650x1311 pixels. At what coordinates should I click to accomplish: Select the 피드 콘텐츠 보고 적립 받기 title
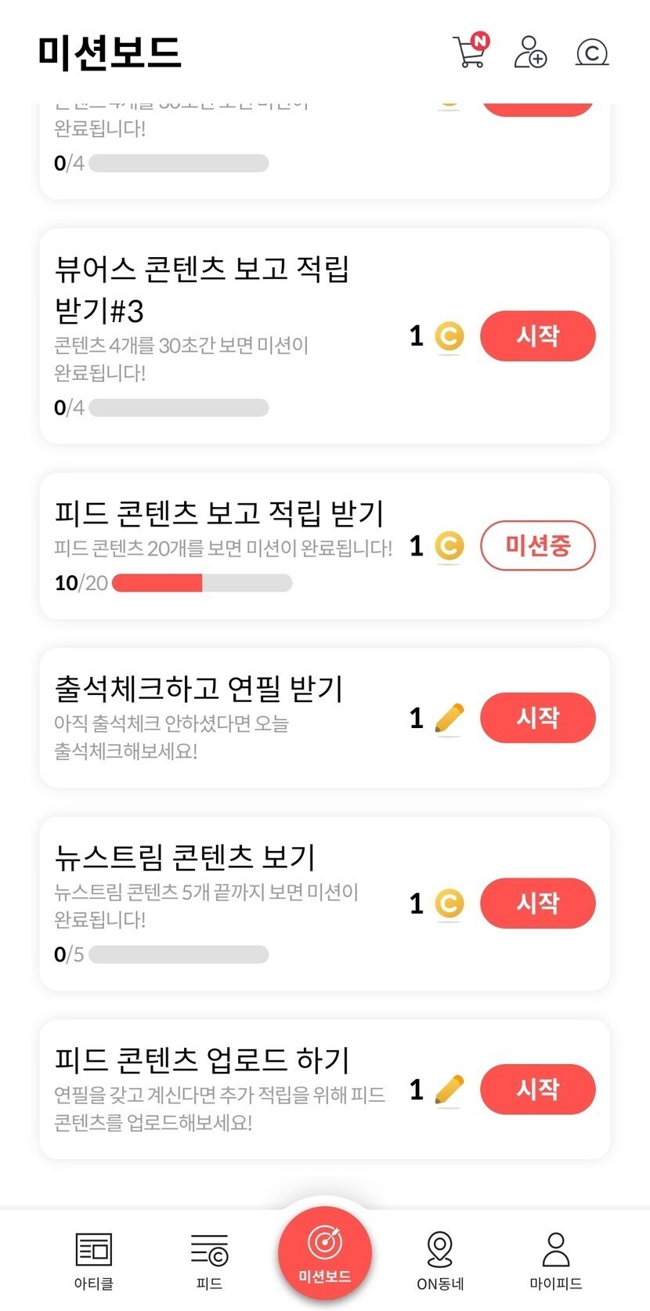[x=219, y=514]
